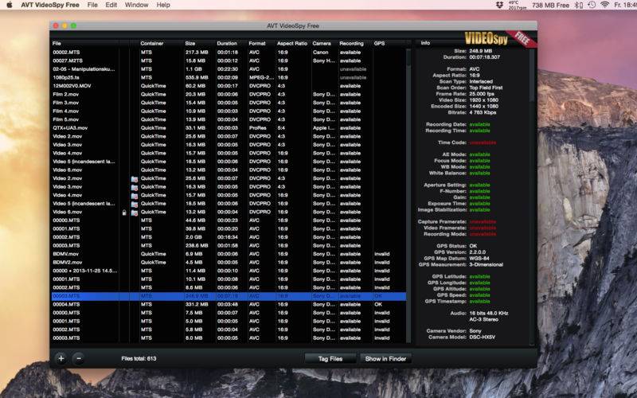
Task: Sort by the Camera column header
Action: coord(322,43)
